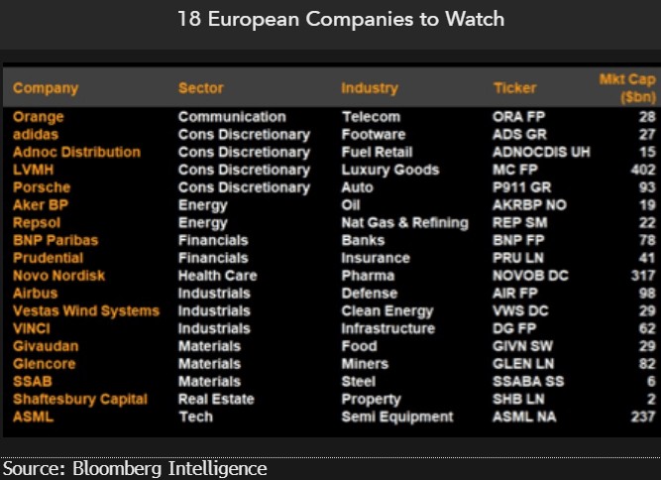Select Novo Nordisk in the company list
This screenshot has width=661, height=480.
[x=58, y=276]
